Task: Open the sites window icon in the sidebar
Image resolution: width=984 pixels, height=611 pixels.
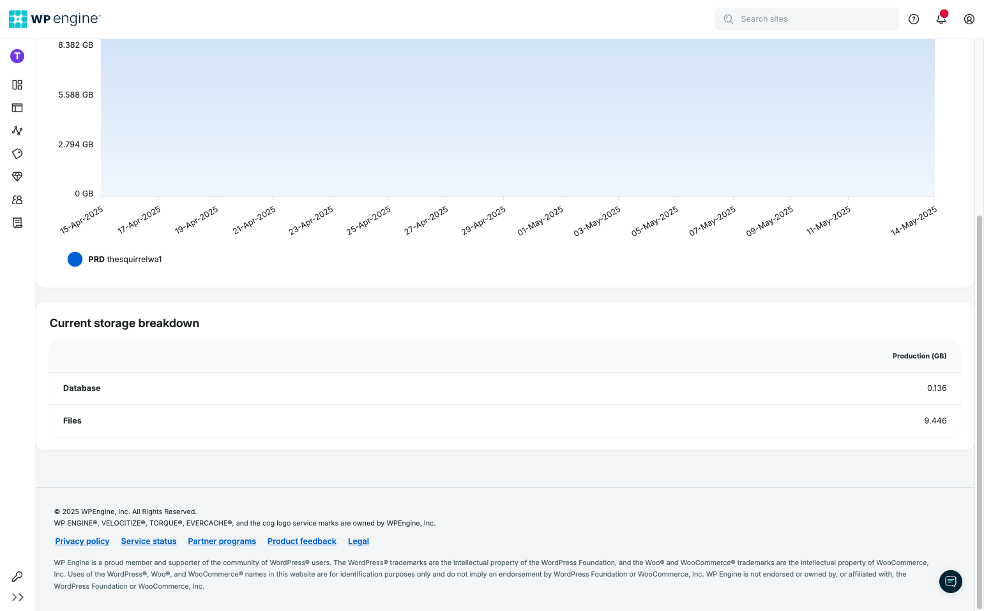Action: tap(17, 108)
